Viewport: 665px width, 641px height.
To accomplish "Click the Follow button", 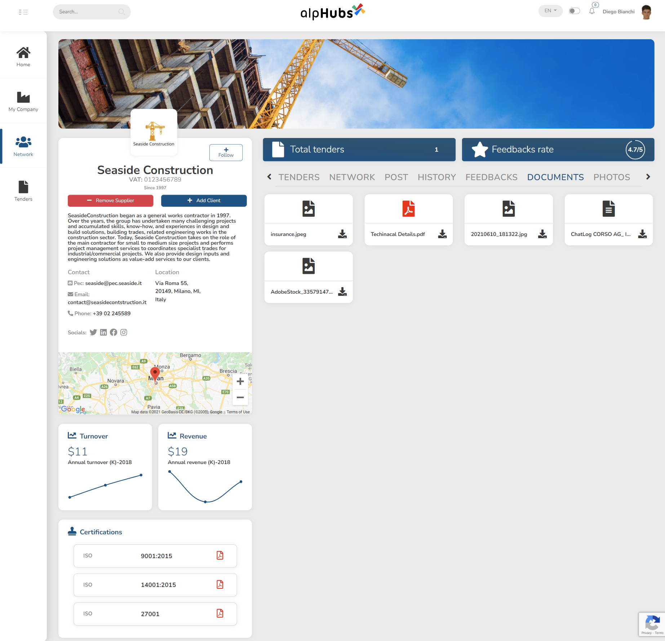I will click(226, 152).
